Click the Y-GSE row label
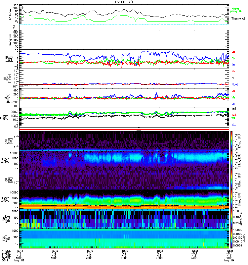 pos(6,253)
